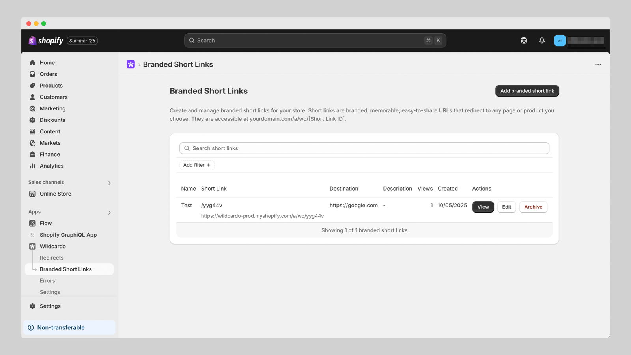Click the Wildcardo icon in sidebar

pyautogui.click(x=32, y=246)
